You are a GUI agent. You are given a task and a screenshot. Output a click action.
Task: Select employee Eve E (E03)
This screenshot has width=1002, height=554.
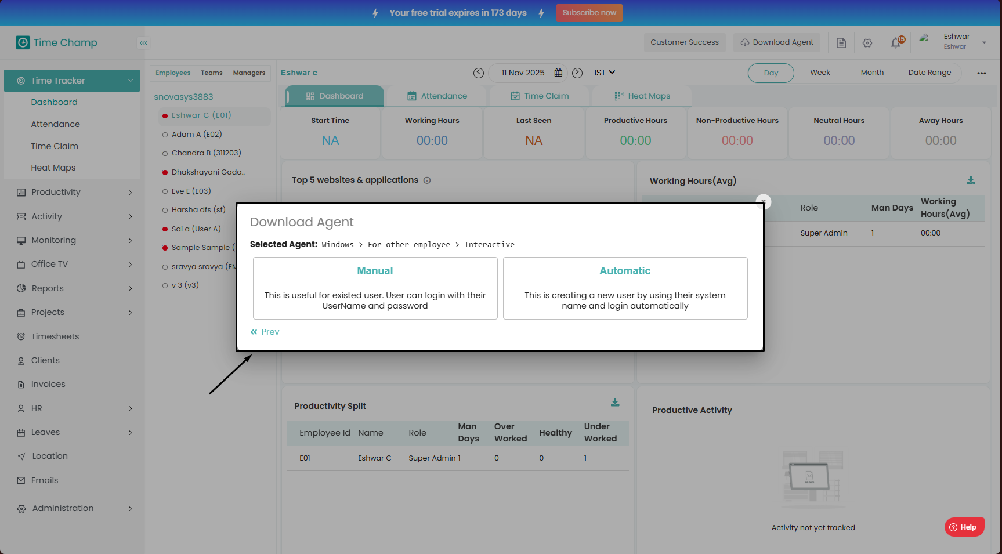pyautogui.click(x=191, y=191)
